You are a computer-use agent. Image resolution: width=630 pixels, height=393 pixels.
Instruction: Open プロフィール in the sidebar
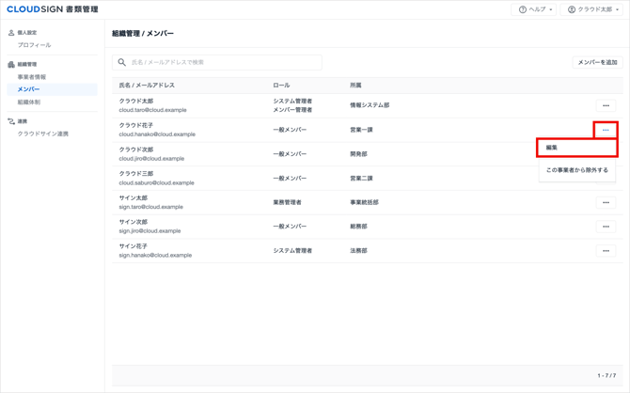34,45
